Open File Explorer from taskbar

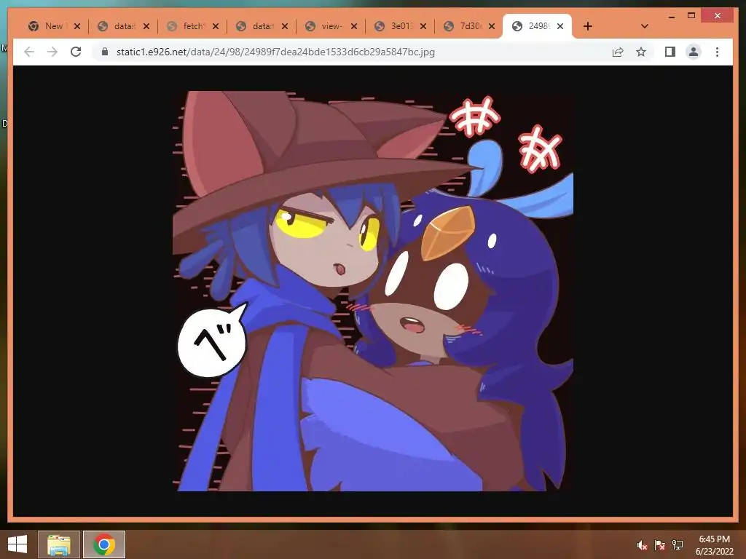59,544
